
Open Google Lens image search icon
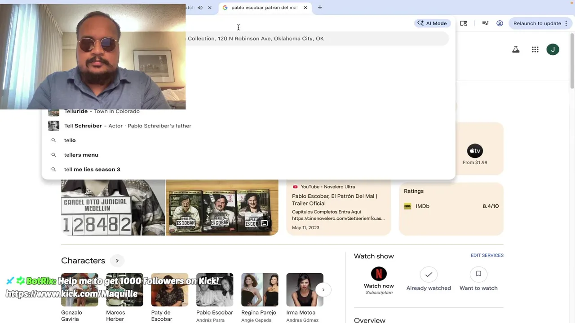coord(464,23)
